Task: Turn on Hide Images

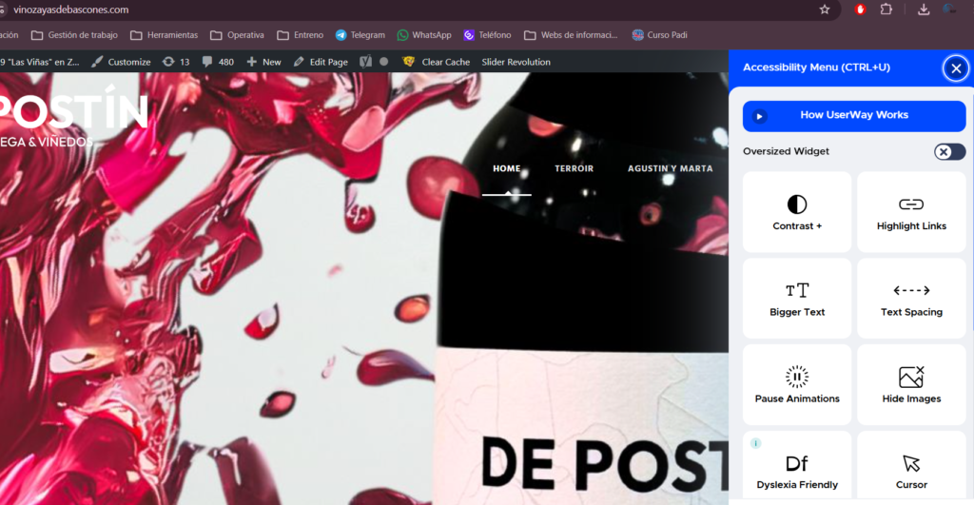Action: pyautogui.click(x=910, y=384)
